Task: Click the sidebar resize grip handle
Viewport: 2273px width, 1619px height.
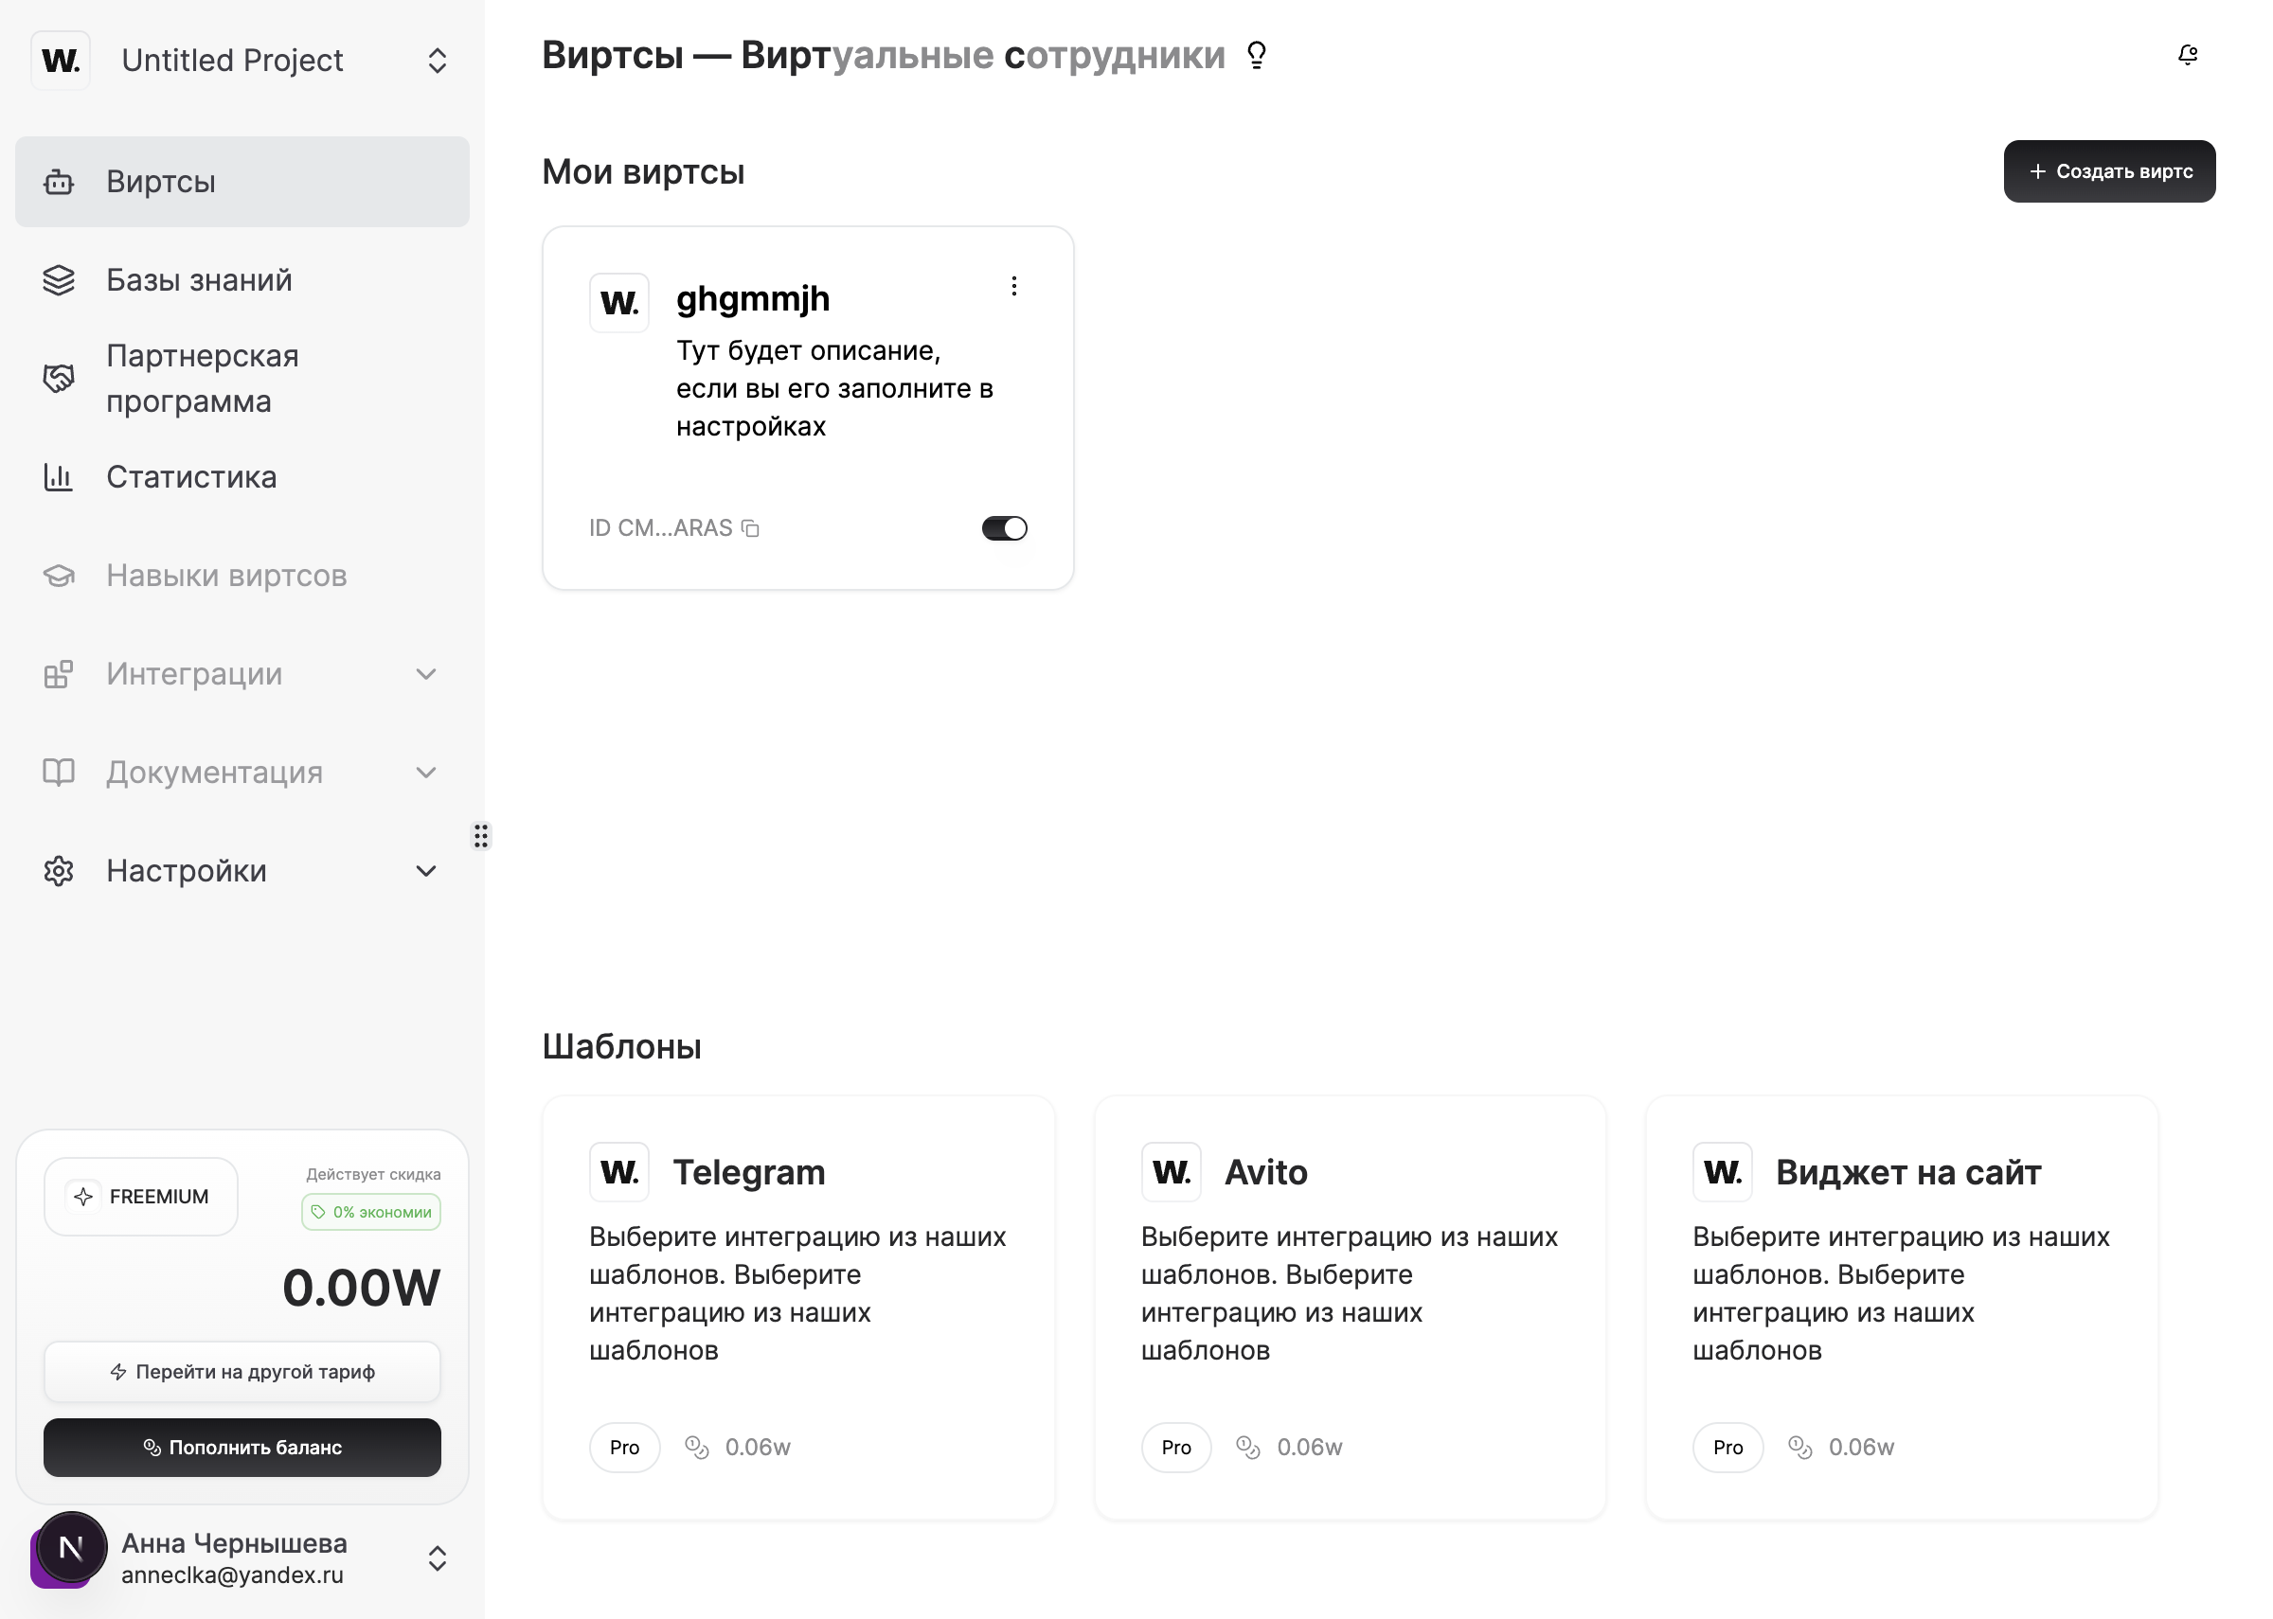Action: [x=480, y=835]
